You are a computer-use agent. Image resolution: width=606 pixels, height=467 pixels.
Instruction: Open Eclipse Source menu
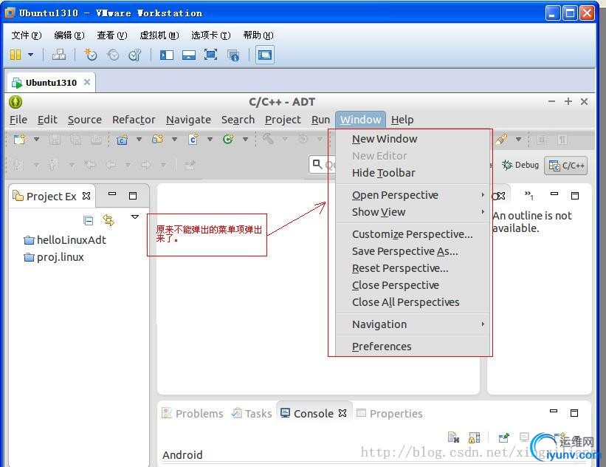point(85,120)
